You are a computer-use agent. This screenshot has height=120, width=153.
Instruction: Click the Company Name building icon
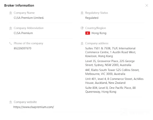(11, 13)
